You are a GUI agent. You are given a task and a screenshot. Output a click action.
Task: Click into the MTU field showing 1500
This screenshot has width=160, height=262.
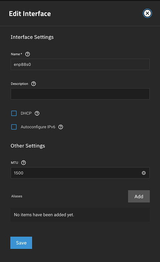(x=80, y=173)
